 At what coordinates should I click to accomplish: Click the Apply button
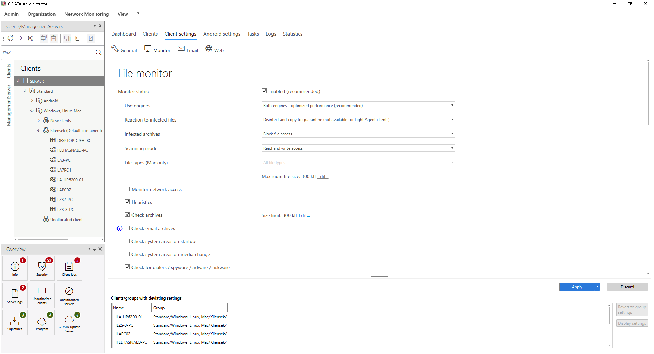click(x=577, y=287)
